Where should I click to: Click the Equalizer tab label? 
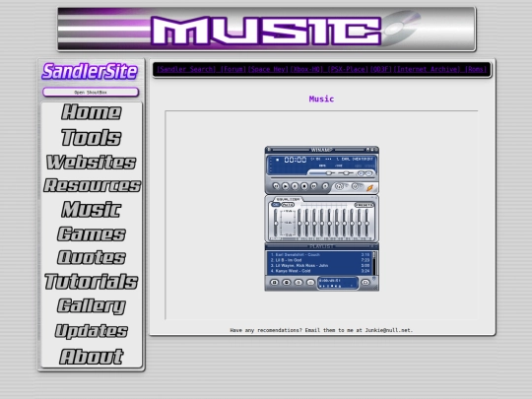pyautogui.click(x=288, y=199)
